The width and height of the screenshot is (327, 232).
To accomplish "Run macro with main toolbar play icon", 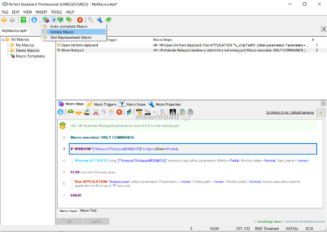I will [34, 20].
